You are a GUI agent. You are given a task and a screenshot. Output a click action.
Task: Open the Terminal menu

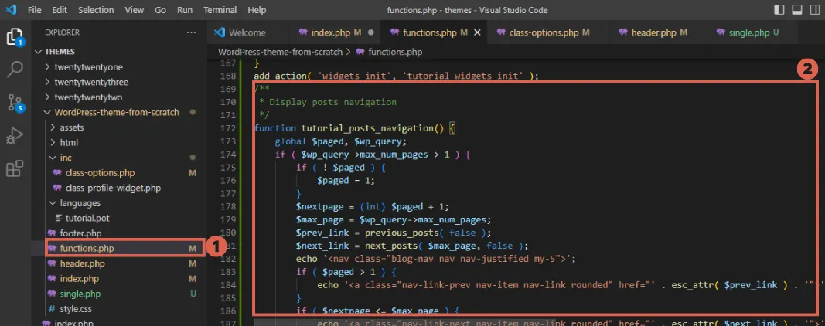(220, 10)
